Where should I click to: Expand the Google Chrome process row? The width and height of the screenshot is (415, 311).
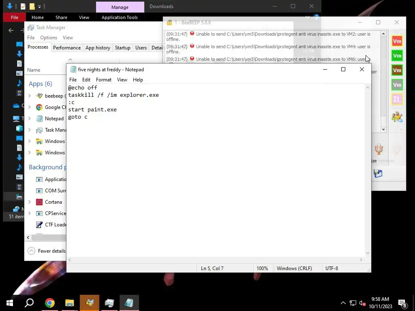29,107
